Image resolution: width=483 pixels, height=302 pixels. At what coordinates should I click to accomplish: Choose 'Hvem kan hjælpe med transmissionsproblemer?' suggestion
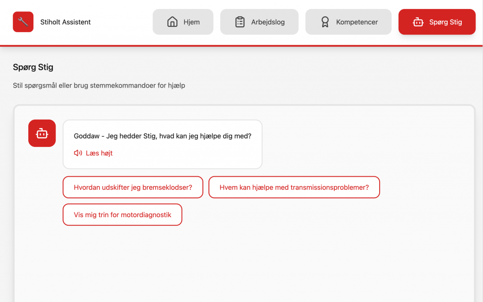click(x=294, y=187)
